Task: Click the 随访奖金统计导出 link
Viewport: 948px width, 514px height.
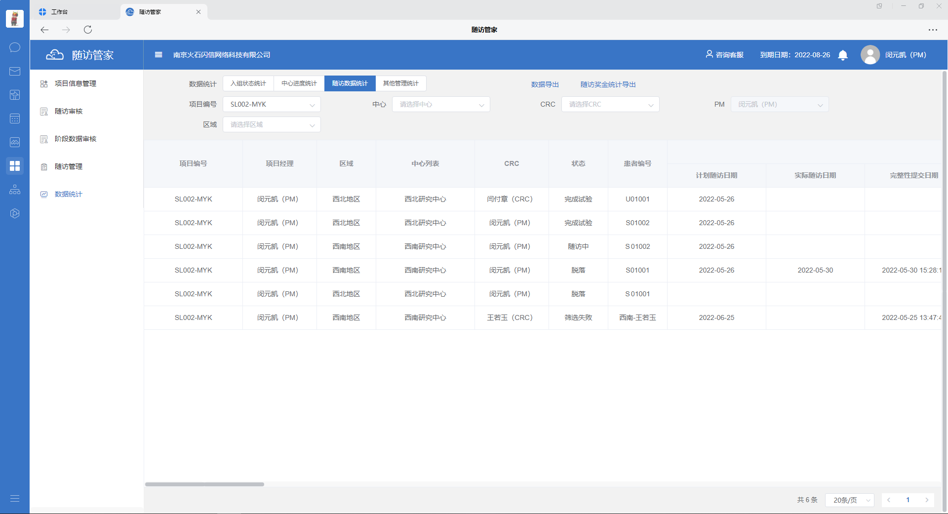Action: [608, 84]
